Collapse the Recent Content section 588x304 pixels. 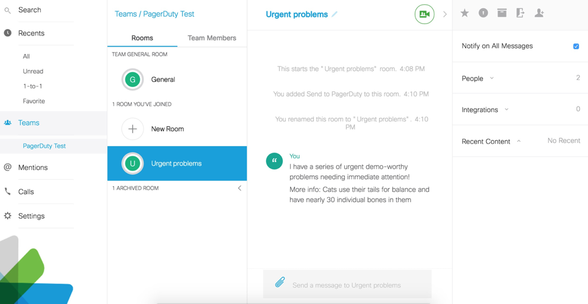tap(519, 141)
